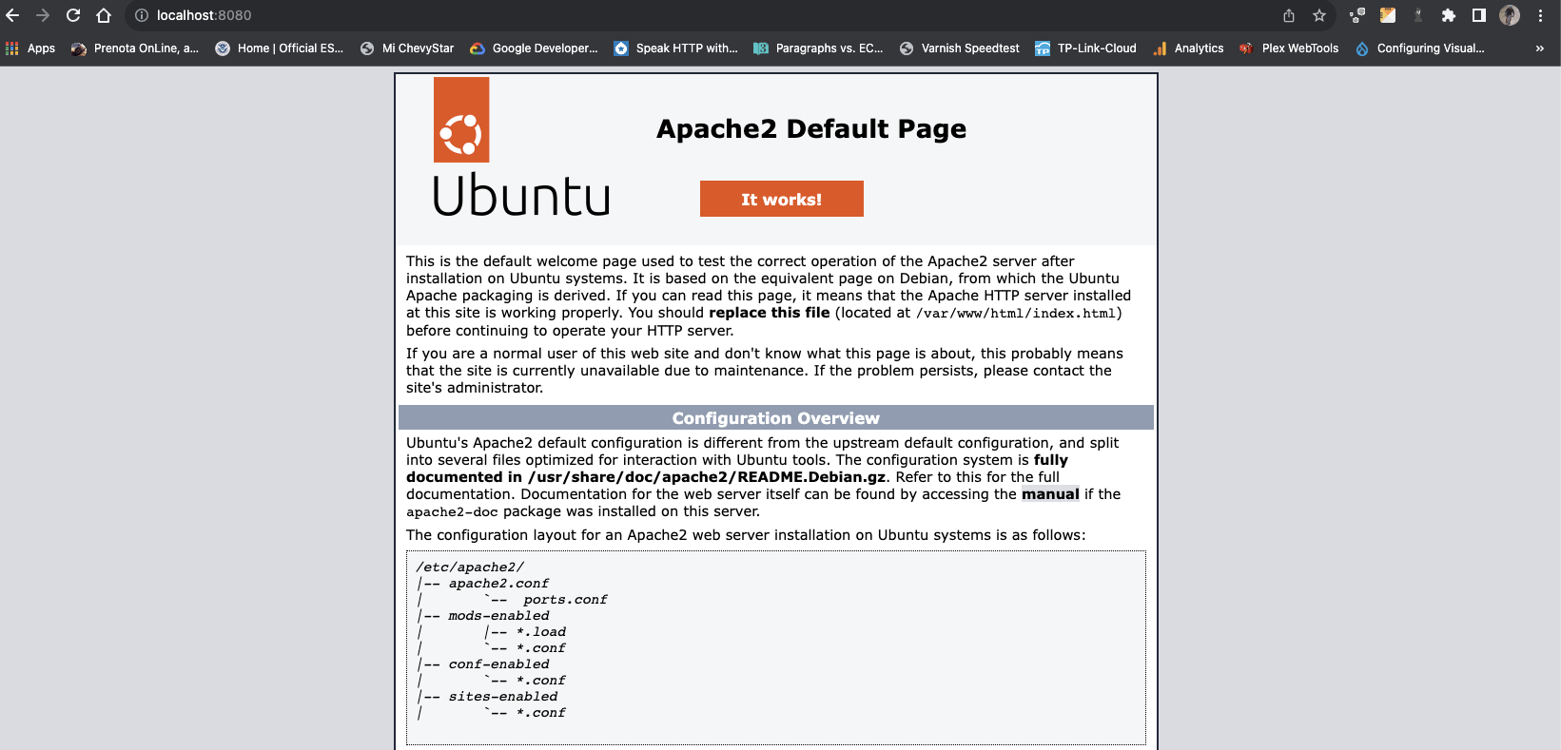This screenshot has height=750, width=1561.
Task: Click the Apache2 Default Page heading
Action: [811, 129]
